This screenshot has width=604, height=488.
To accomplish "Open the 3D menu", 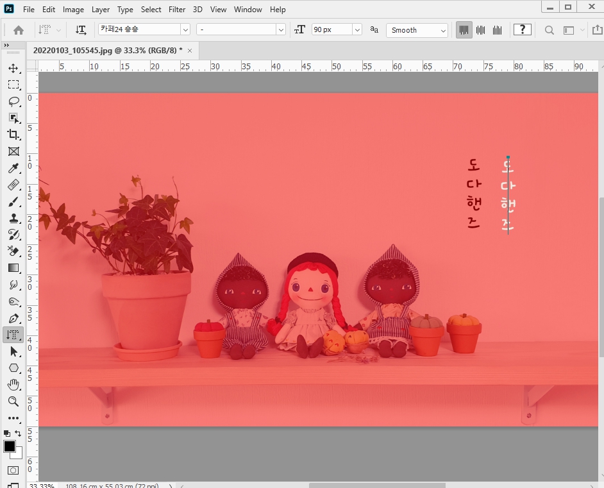I will pos(197,10).
